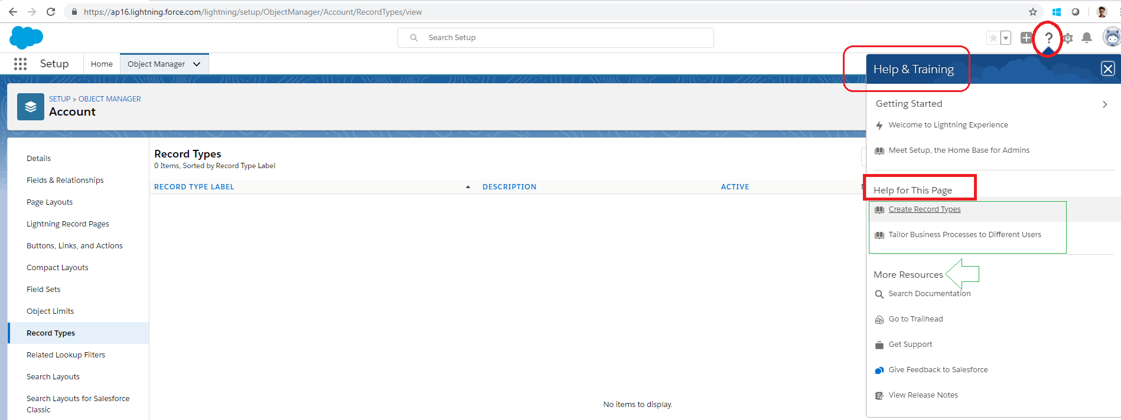
Task: Open Field Sets
Action: tap(44, 289)
